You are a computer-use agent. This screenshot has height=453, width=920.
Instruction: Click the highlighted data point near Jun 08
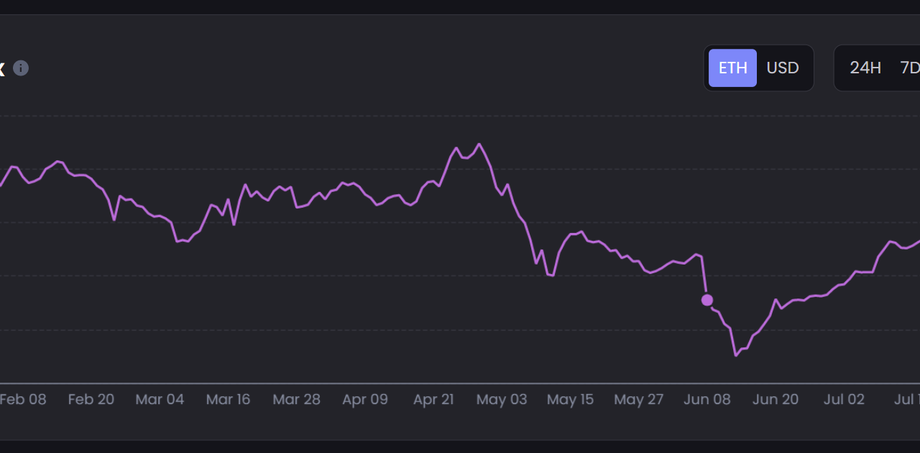pyautogui.click(x=707, y=301)
